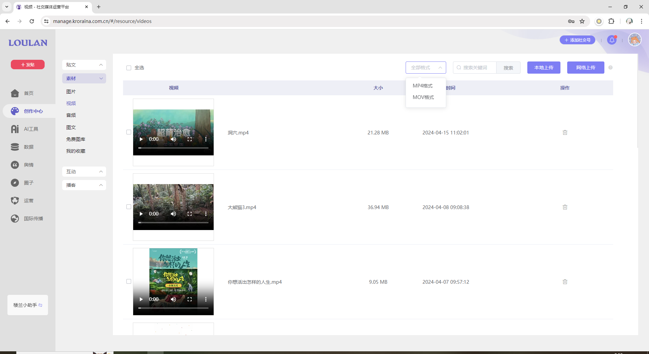Go to 图片 under 素材
Viewport: 649px width, 354px height.
click(71, 92)
